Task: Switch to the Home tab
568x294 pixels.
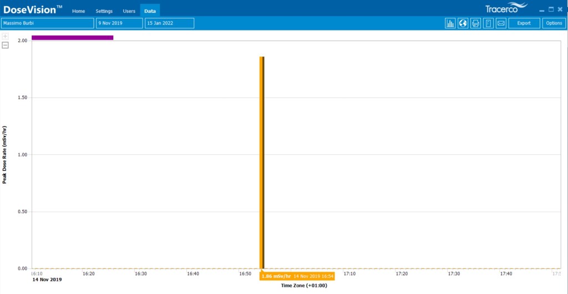Action: coord(79,11)
